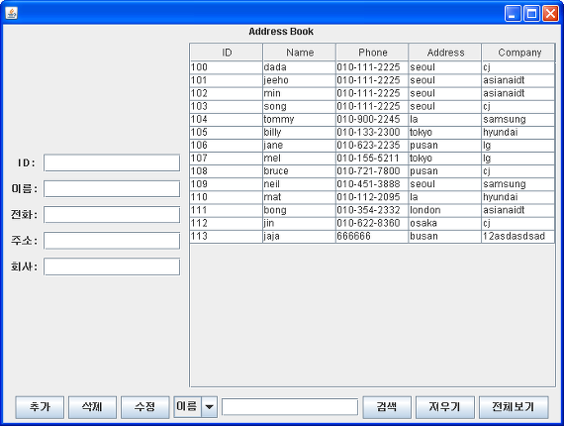Focus the 회사 input field
564x426 pixels.
click(x=112, y=266)
